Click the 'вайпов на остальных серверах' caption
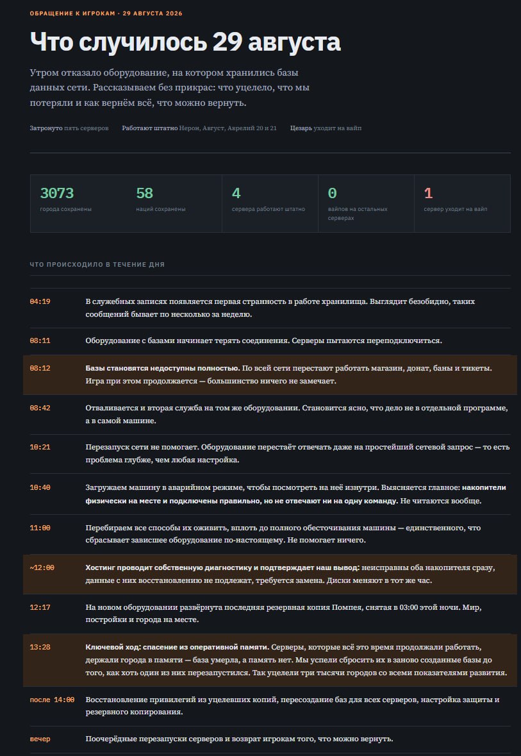The height and width of the screenshot is (756, 521). 358,214
